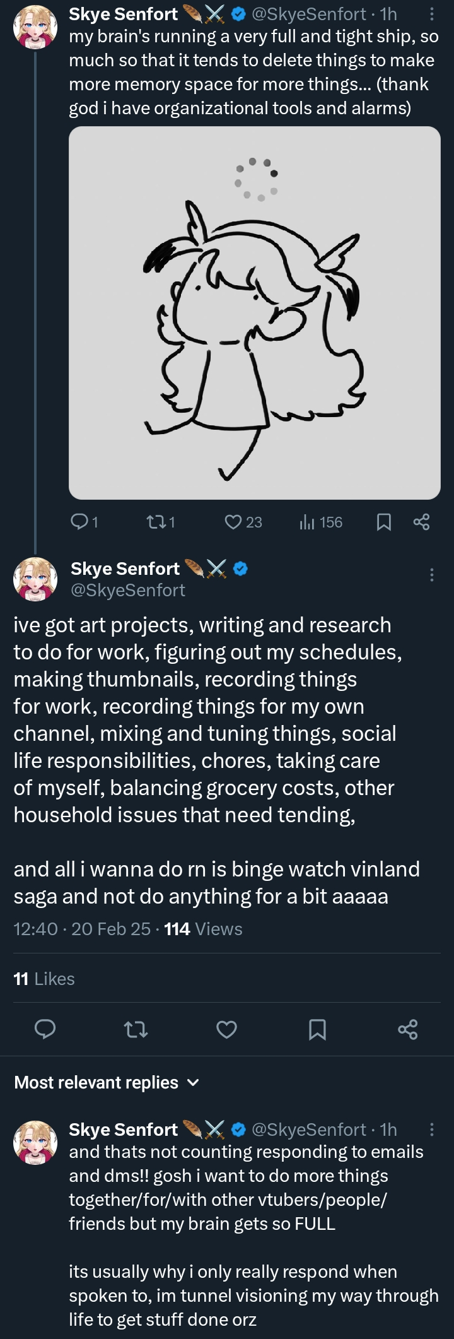The height and width of the screenshot is (1339, 454).
Task: Reply to the main tweet
Action: click(45, 1029)
